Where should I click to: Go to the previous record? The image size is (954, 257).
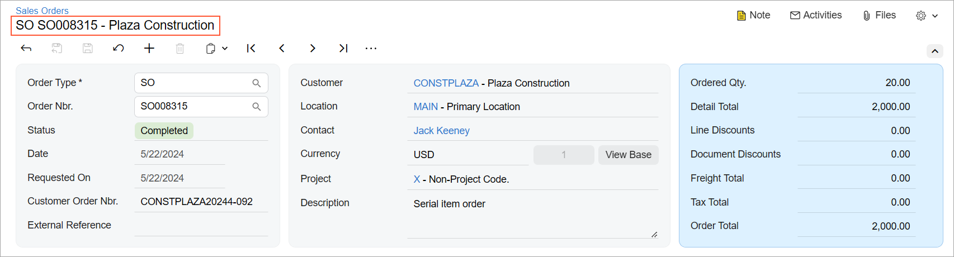[282, 49]
